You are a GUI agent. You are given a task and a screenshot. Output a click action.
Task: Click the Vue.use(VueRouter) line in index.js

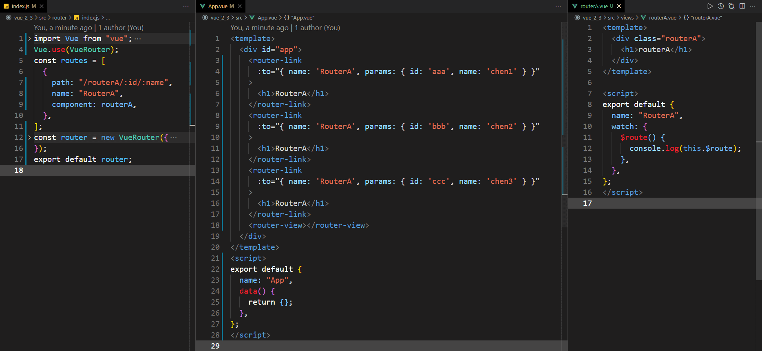point(76,50)
